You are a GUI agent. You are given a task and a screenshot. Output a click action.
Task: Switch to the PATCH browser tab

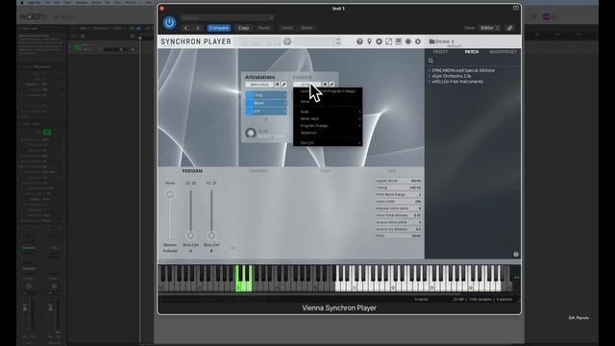472,52
